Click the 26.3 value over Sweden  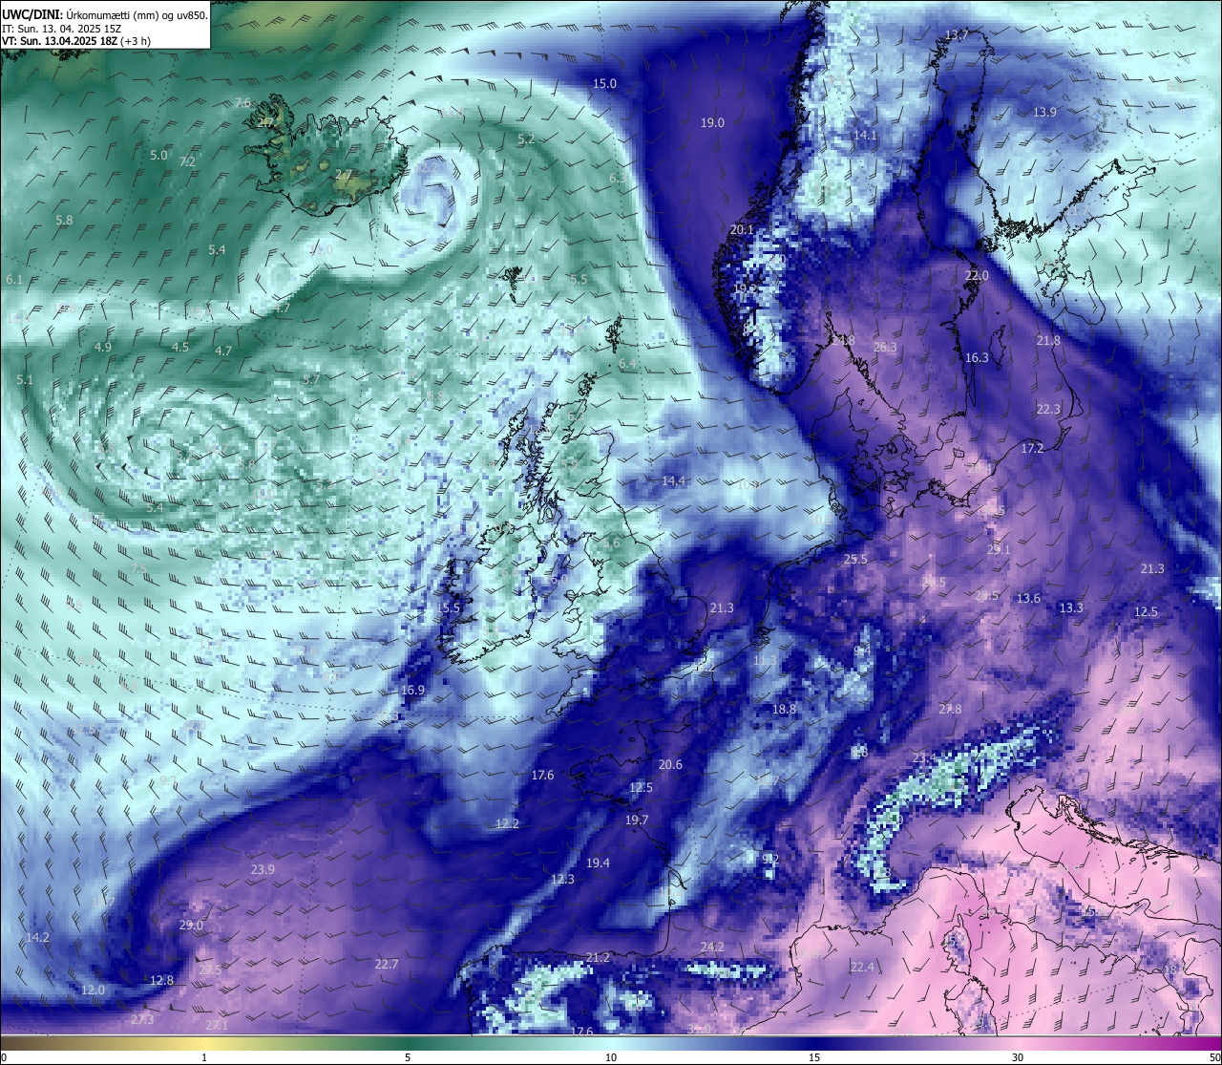[885, 348]
